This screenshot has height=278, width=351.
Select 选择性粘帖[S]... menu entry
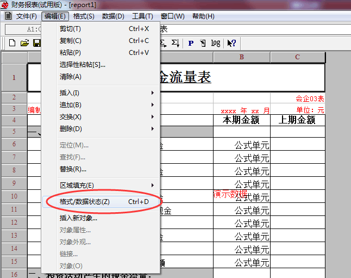[101, 65]
